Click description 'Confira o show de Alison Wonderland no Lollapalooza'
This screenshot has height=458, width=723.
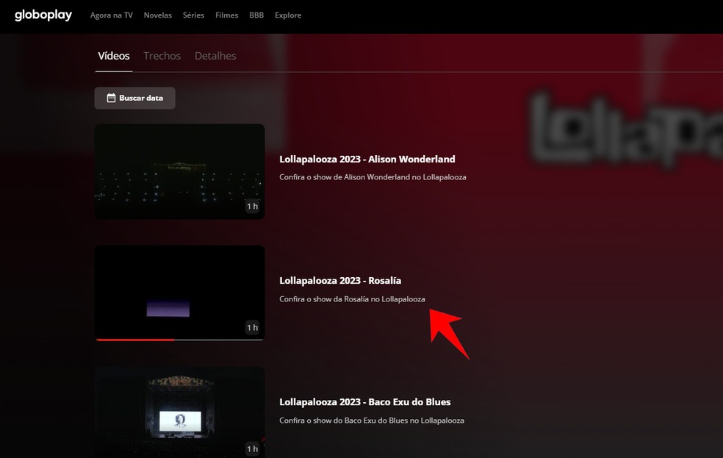point(373,177)
